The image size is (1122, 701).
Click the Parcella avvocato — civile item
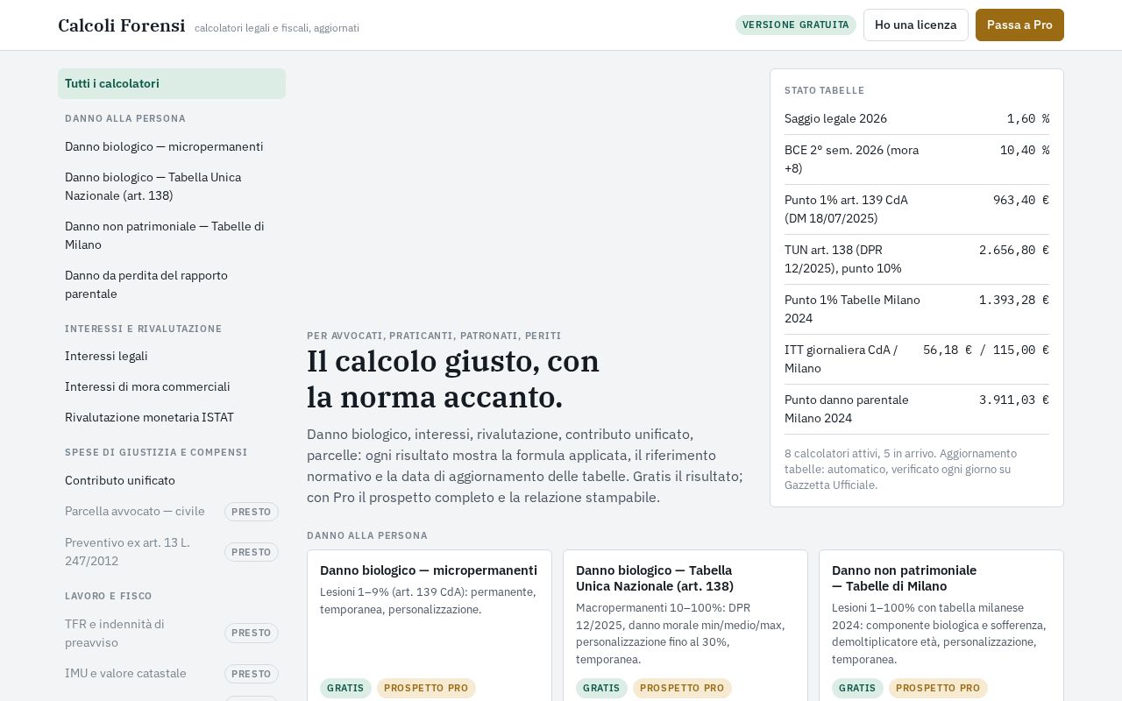172,511
